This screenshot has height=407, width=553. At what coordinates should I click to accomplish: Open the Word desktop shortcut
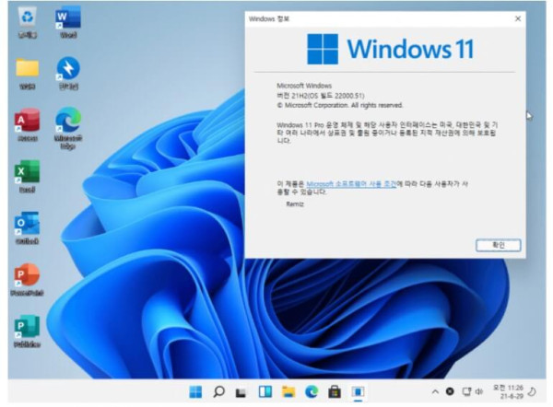tap(68, 23)
